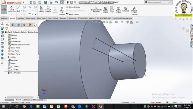The height and width of the screenshot is (109, 193).
Task: Open the SOLIDWORKS Add-Ins tab
Action: coord(86,18)
